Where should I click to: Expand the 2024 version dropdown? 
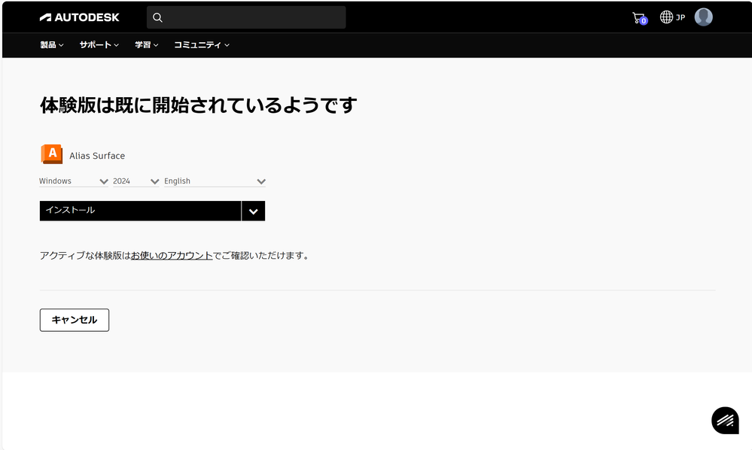(x=136, y=181)
